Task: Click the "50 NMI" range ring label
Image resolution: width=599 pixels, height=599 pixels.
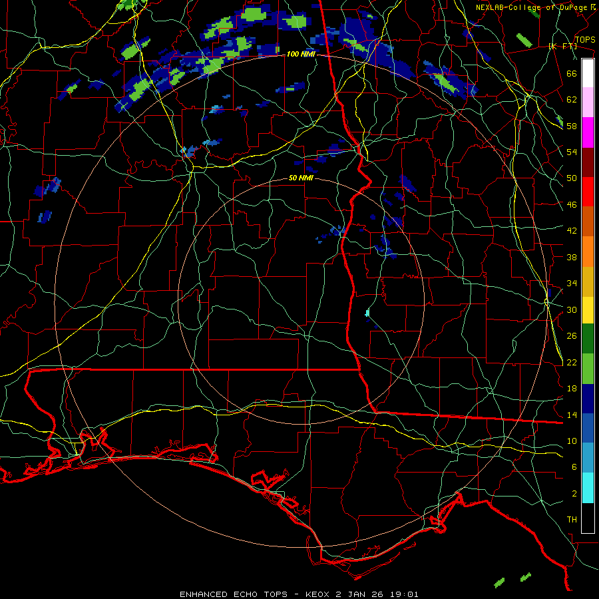Action: [x=301, y=178]
